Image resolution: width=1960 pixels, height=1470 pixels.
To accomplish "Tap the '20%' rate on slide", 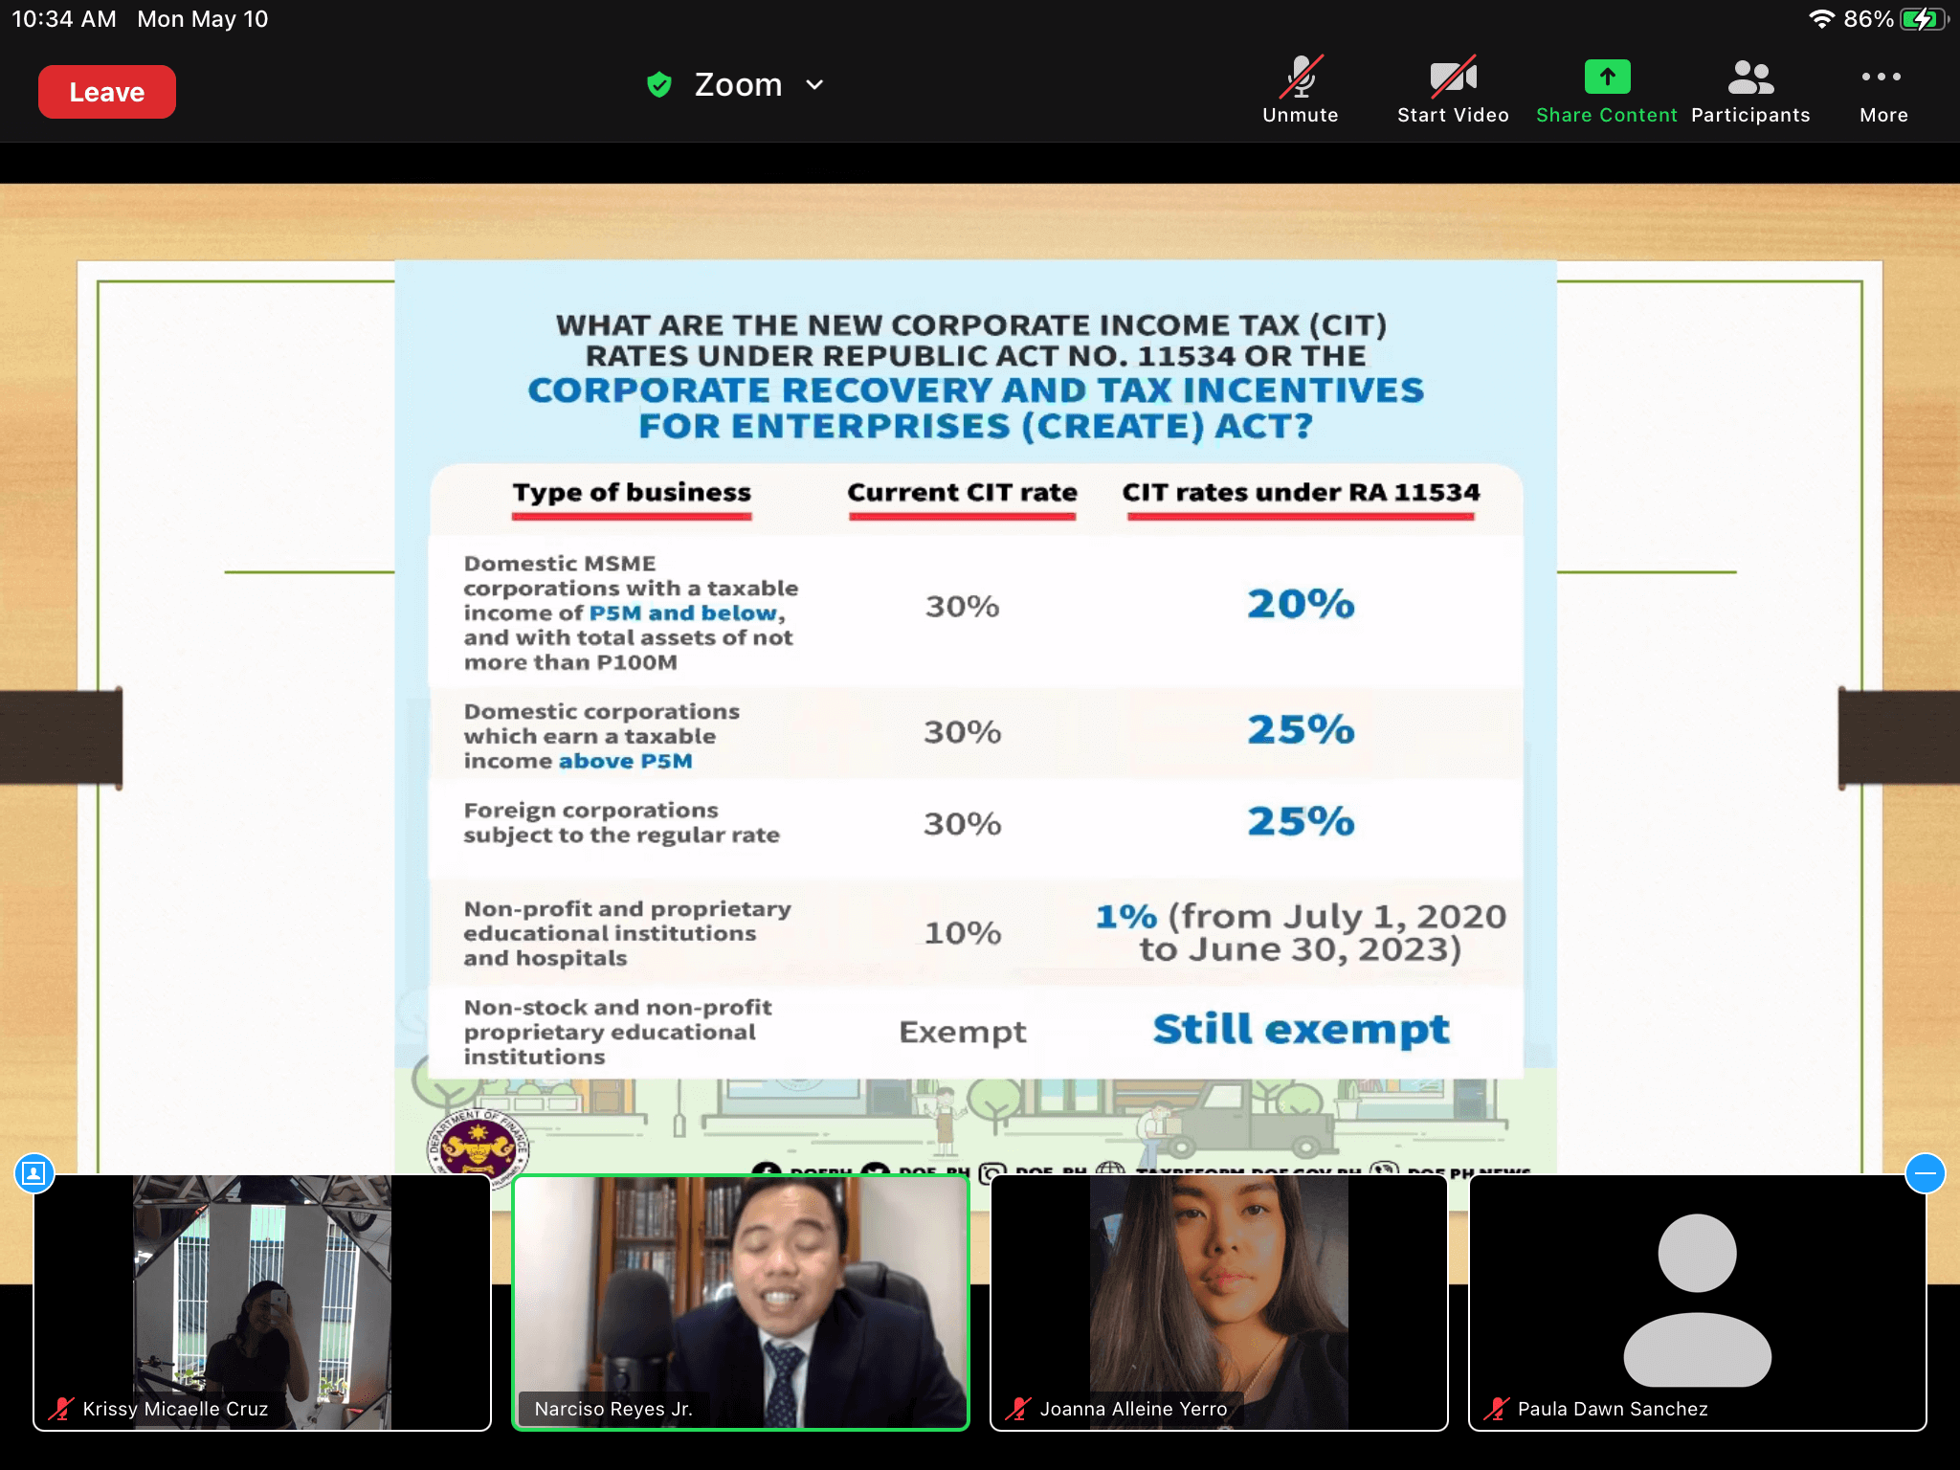I will pyautogui.click(x=1301, y=604).
